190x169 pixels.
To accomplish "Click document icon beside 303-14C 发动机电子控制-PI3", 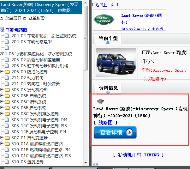I will (x=7, y=126).
